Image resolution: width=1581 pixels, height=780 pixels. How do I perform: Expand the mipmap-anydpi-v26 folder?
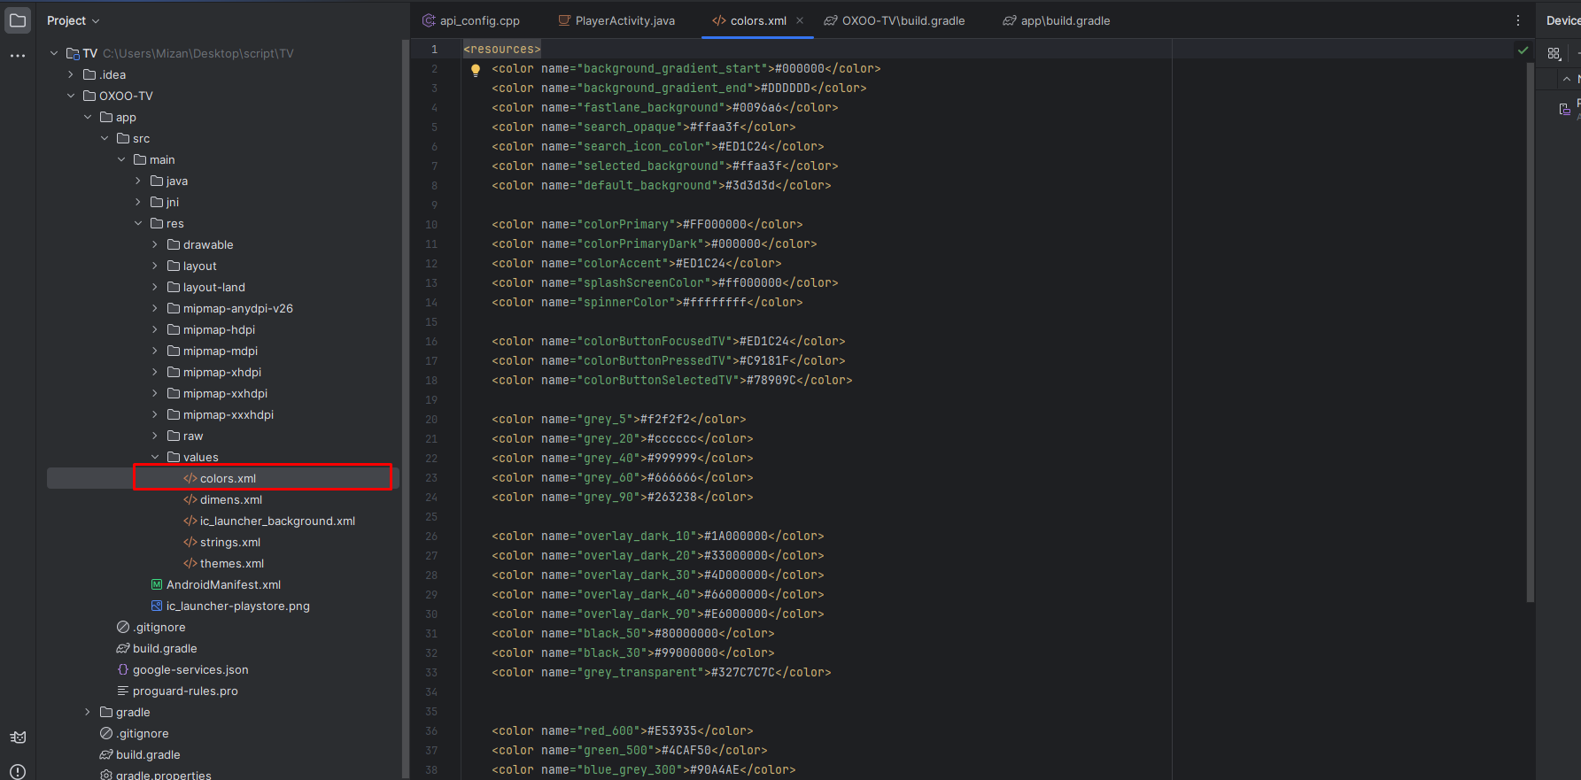point(155,308)
